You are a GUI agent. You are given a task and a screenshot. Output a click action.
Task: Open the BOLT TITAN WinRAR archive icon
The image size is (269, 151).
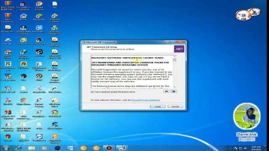click(x=8, y=5)
